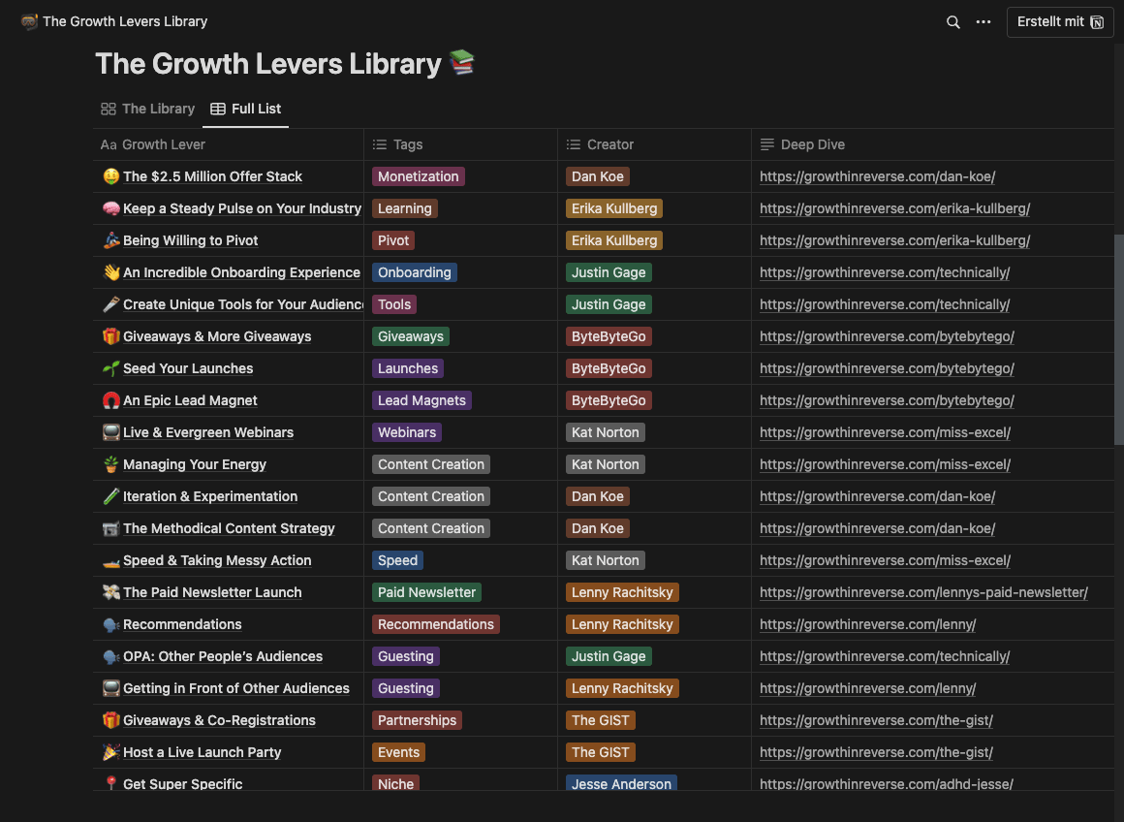Image resolution: width=1124 pixels, height=822 pixels.
Task: Click the Webinars tag
Action: point(407,432)
